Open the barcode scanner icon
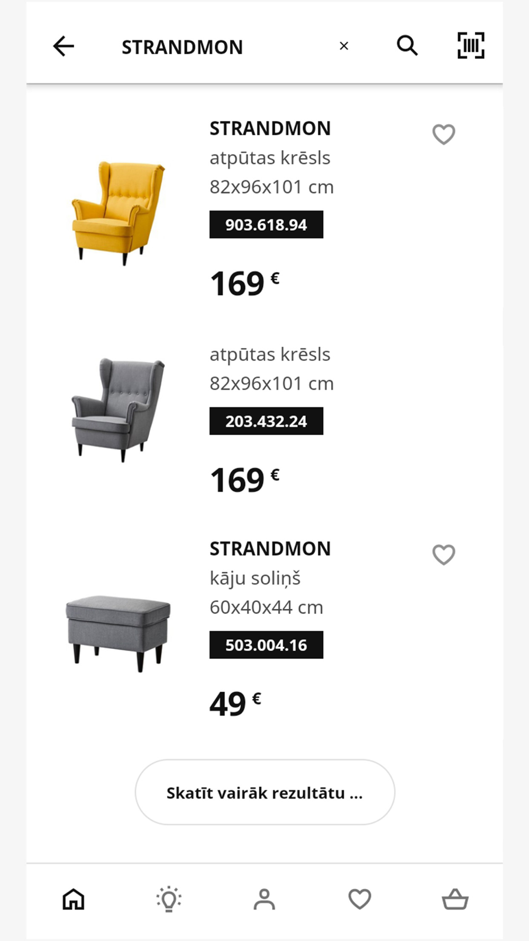The image size is (529, 941). [471, 46]
